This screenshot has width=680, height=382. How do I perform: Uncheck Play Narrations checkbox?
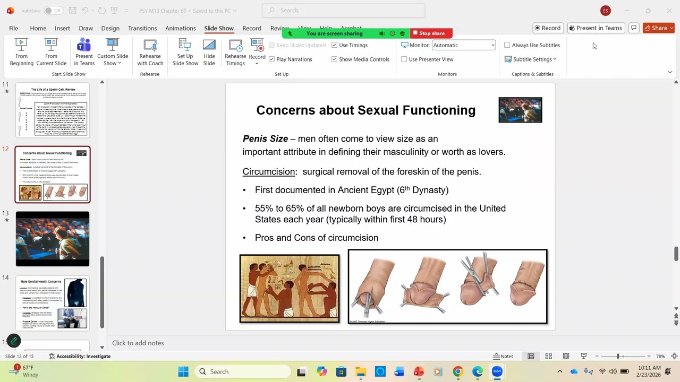click(271, 59)
